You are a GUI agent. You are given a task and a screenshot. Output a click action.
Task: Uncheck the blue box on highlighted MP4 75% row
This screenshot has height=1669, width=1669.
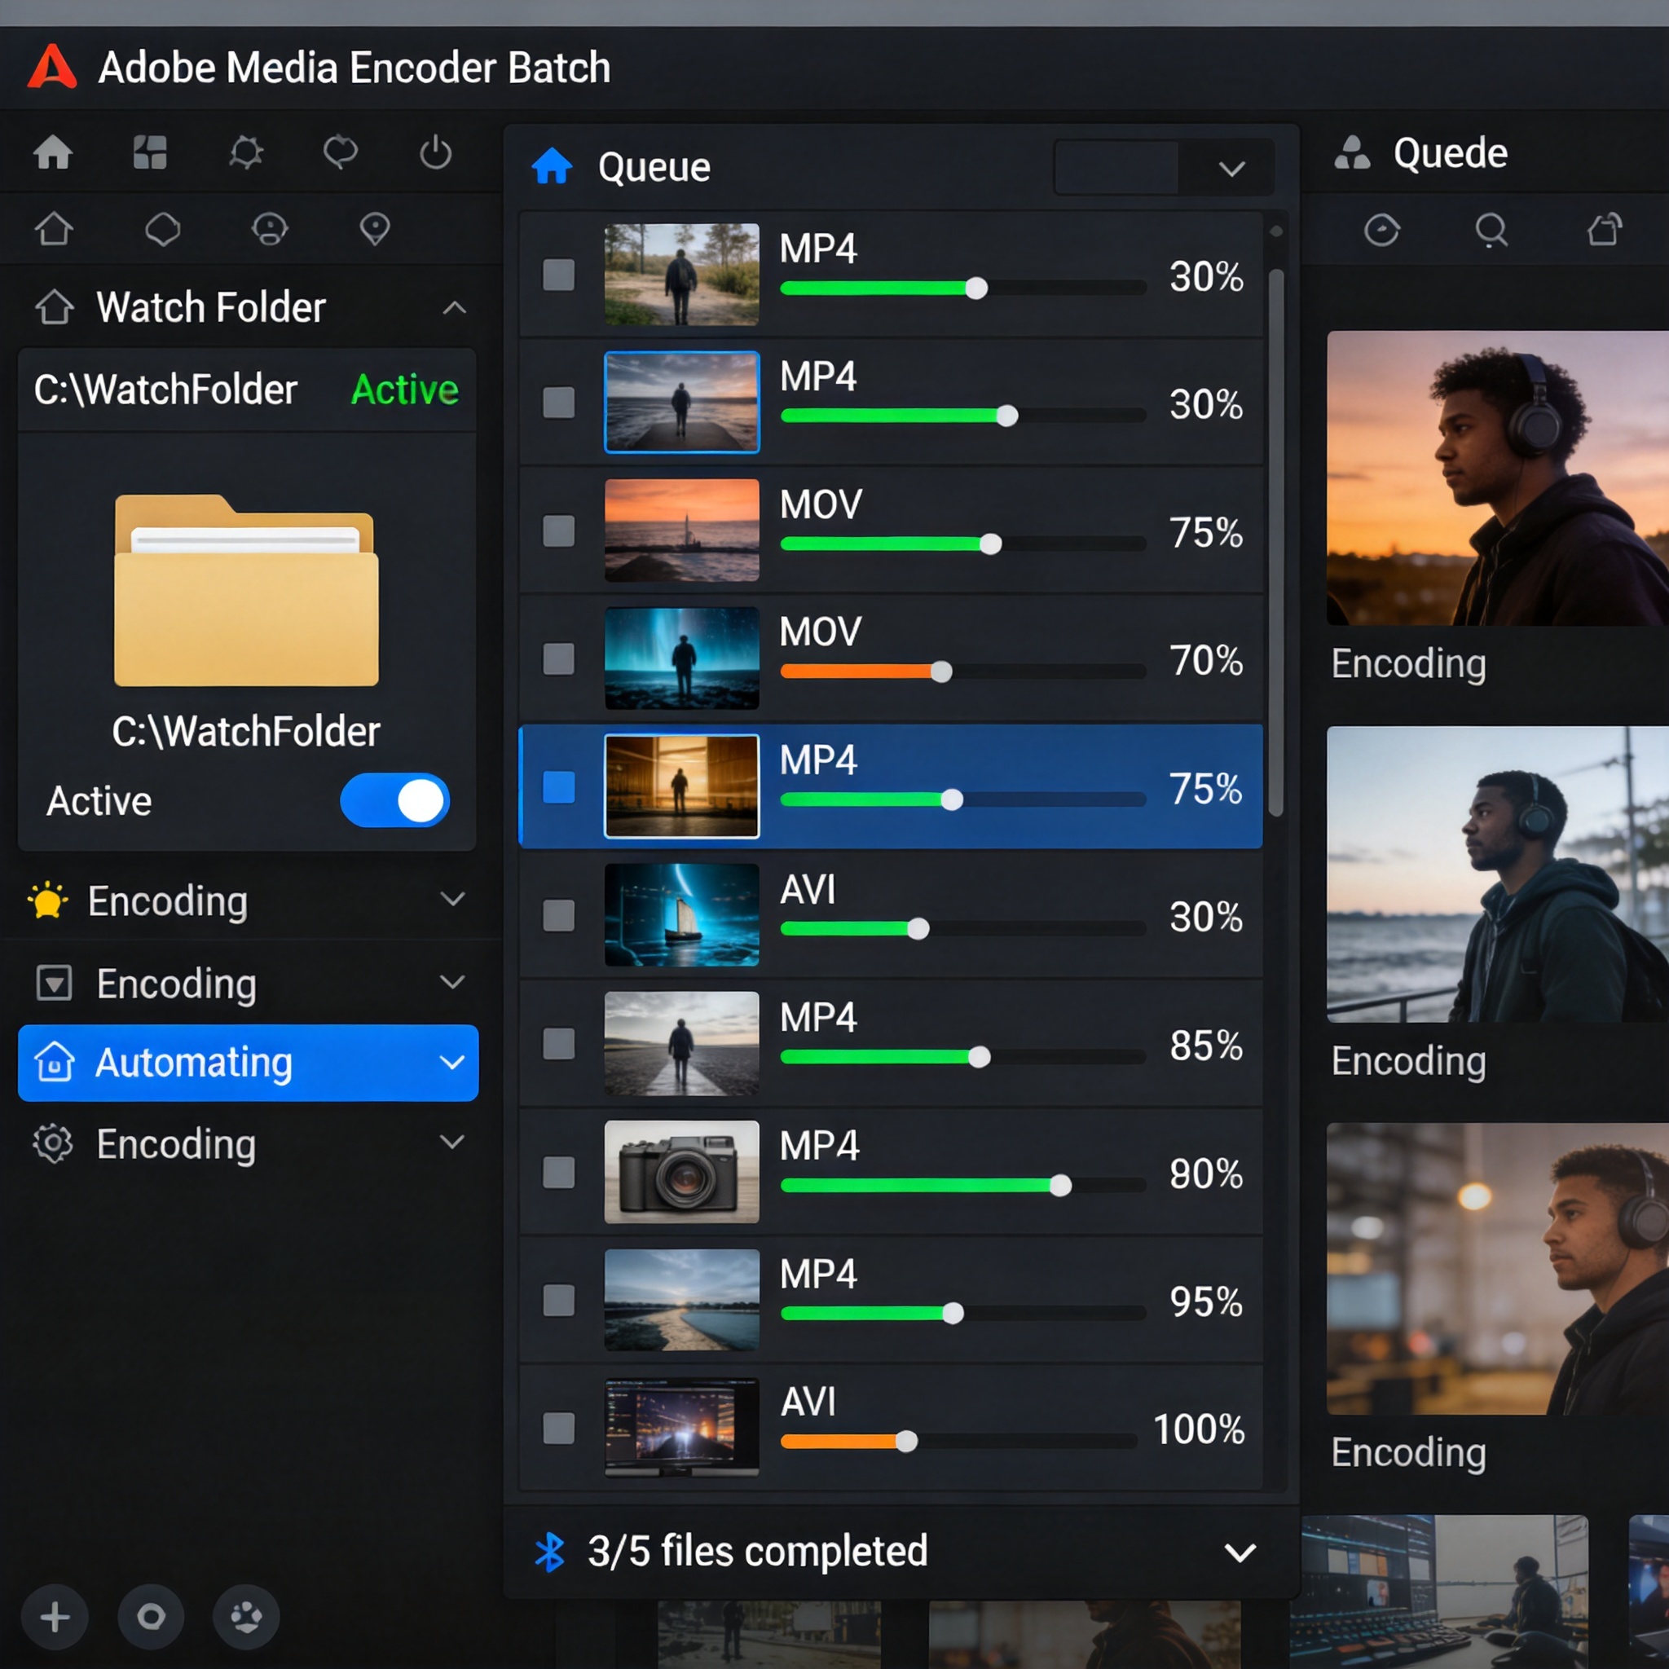(x=558, y=787)
